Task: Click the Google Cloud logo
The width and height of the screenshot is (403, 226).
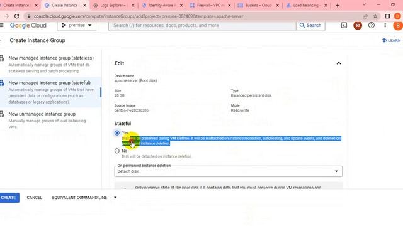Action: point(28,25)
